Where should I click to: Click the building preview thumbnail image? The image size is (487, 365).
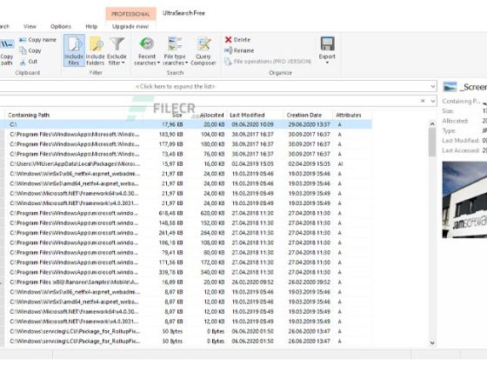tap(464, 200)
